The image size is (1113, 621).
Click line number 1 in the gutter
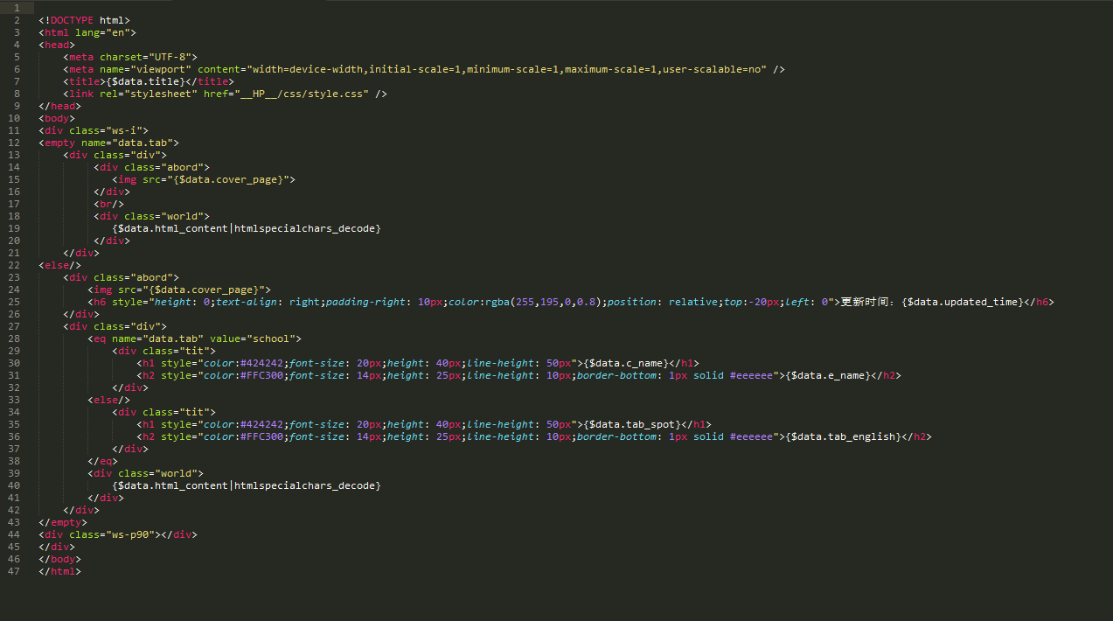coord(17,7)
